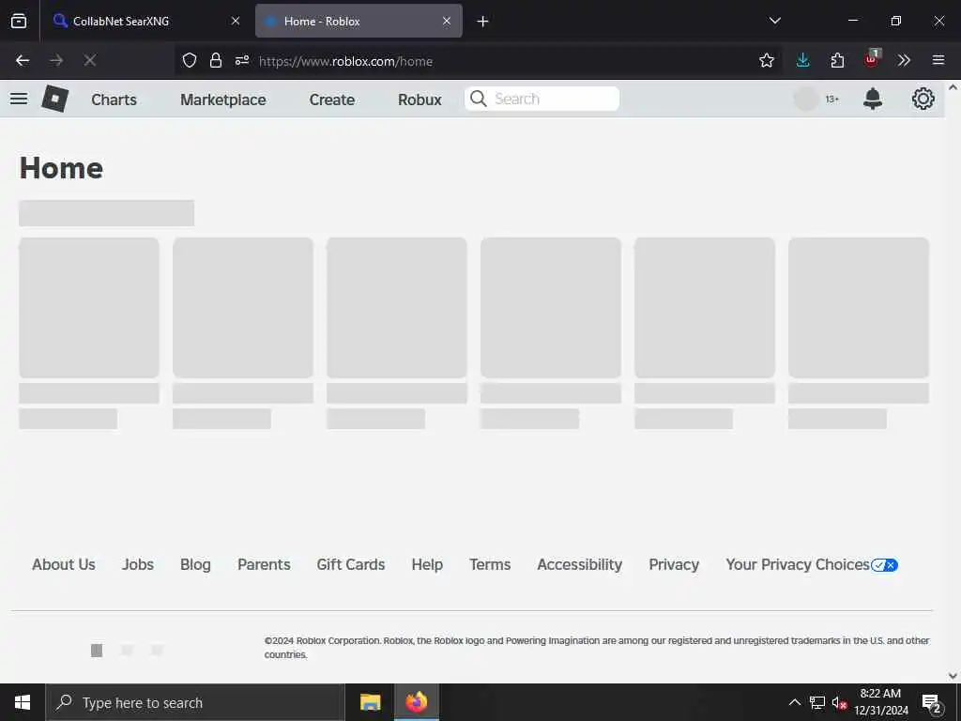Expand the list all tabs dropdown
The image size is (961, 721).
774,21
